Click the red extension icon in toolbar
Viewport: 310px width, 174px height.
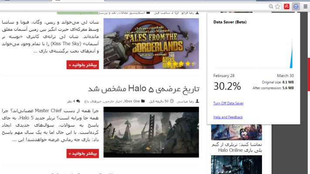(287, 7)
